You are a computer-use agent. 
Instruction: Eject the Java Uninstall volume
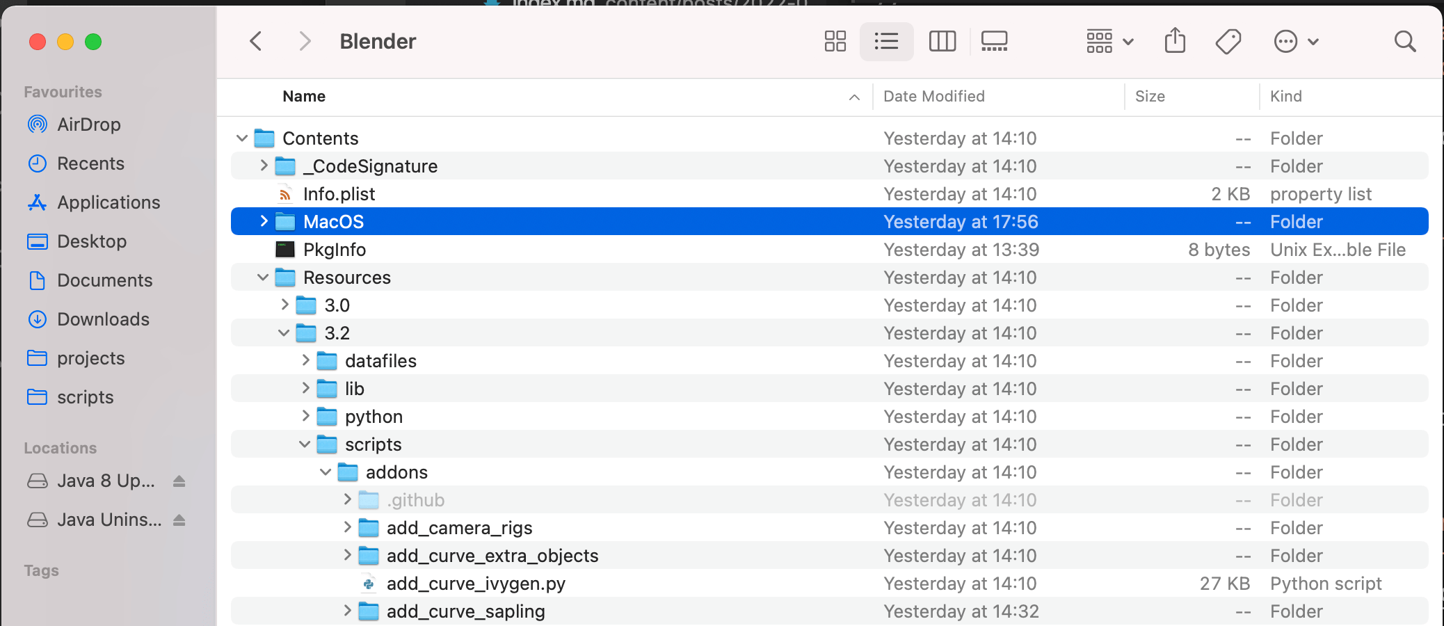pos(179,520)
